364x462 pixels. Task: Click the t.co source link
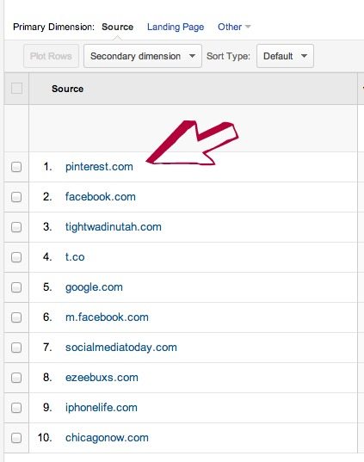coord(75,257)
